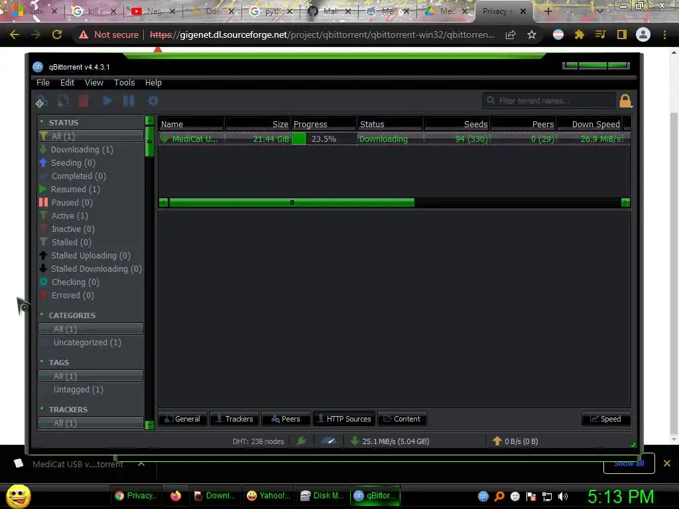Sort torrents by the Peers column
Screen dimensions: 679x509
(x=524, y=124)
